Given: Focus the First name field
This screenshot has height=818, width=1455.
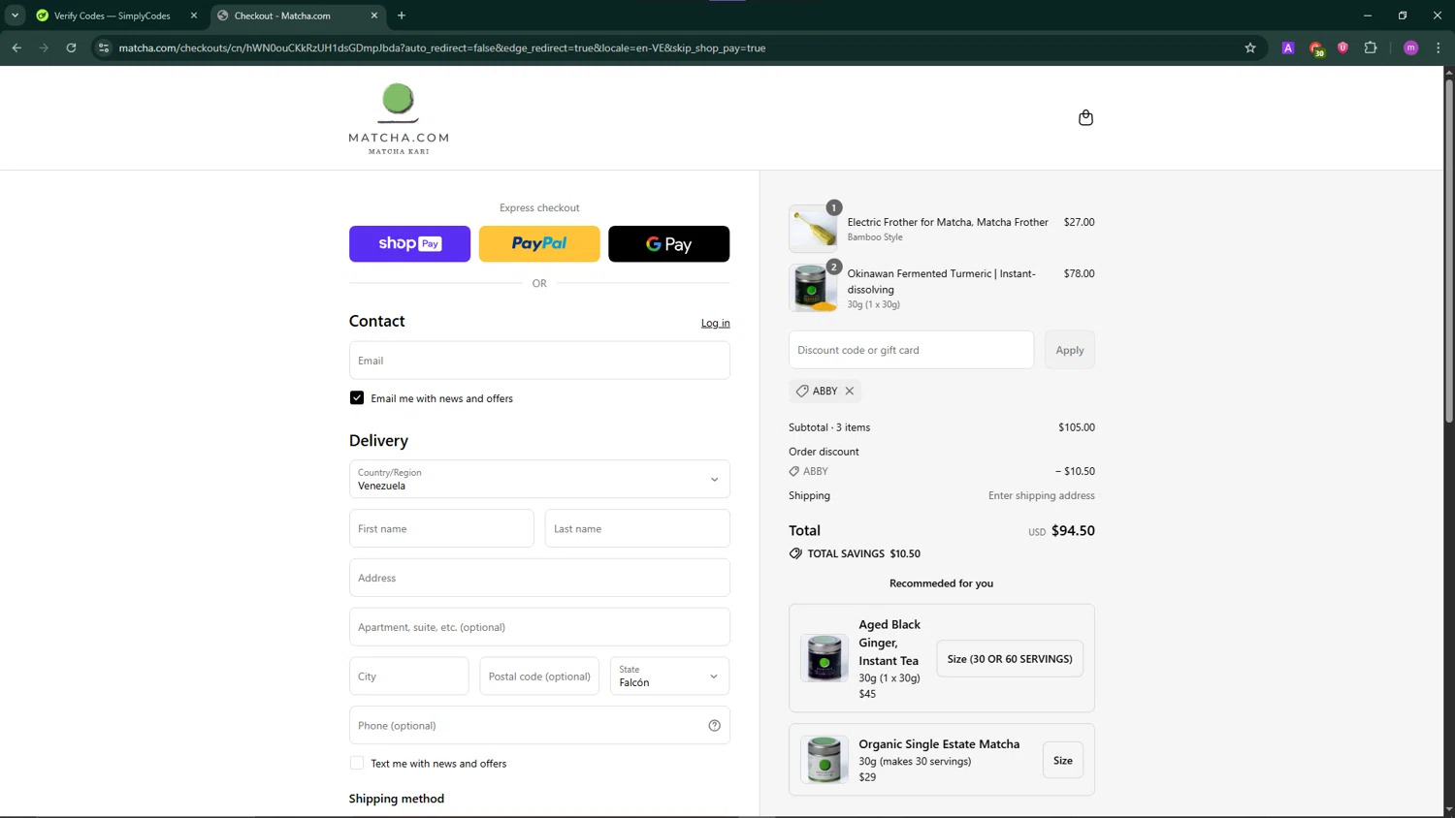Looking at the screenshot, I should (x=441, y=528).
